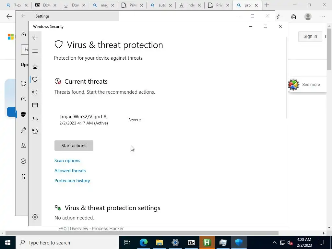332x249 pixels.
Task: Click FAQ Overview Process Hacker link
Action: point(91,229)
